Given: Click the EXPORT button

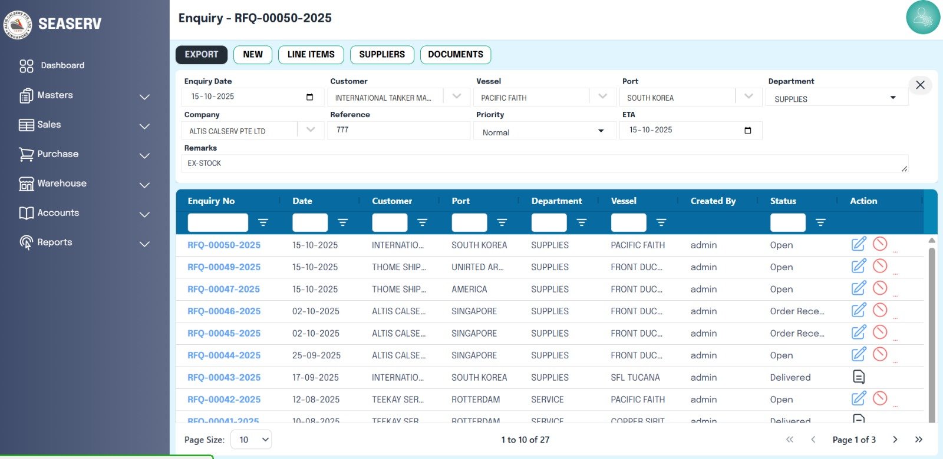Looking at the screenshot, I should click(x=202, y=54).
